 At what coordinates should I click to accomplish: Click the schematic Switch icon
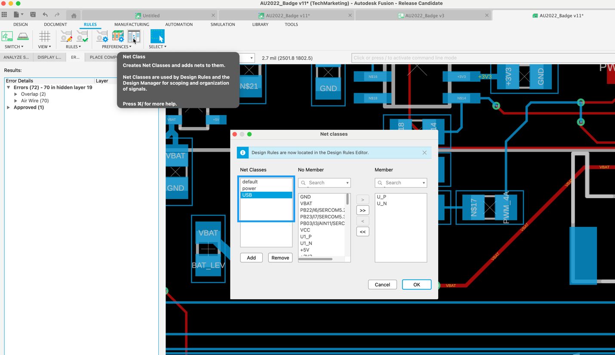[x=7, y=37]
